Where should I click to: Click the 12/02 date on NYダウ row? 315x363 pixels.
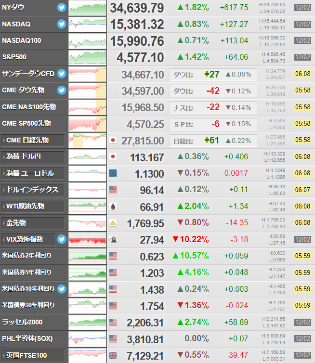click(302, 8)
